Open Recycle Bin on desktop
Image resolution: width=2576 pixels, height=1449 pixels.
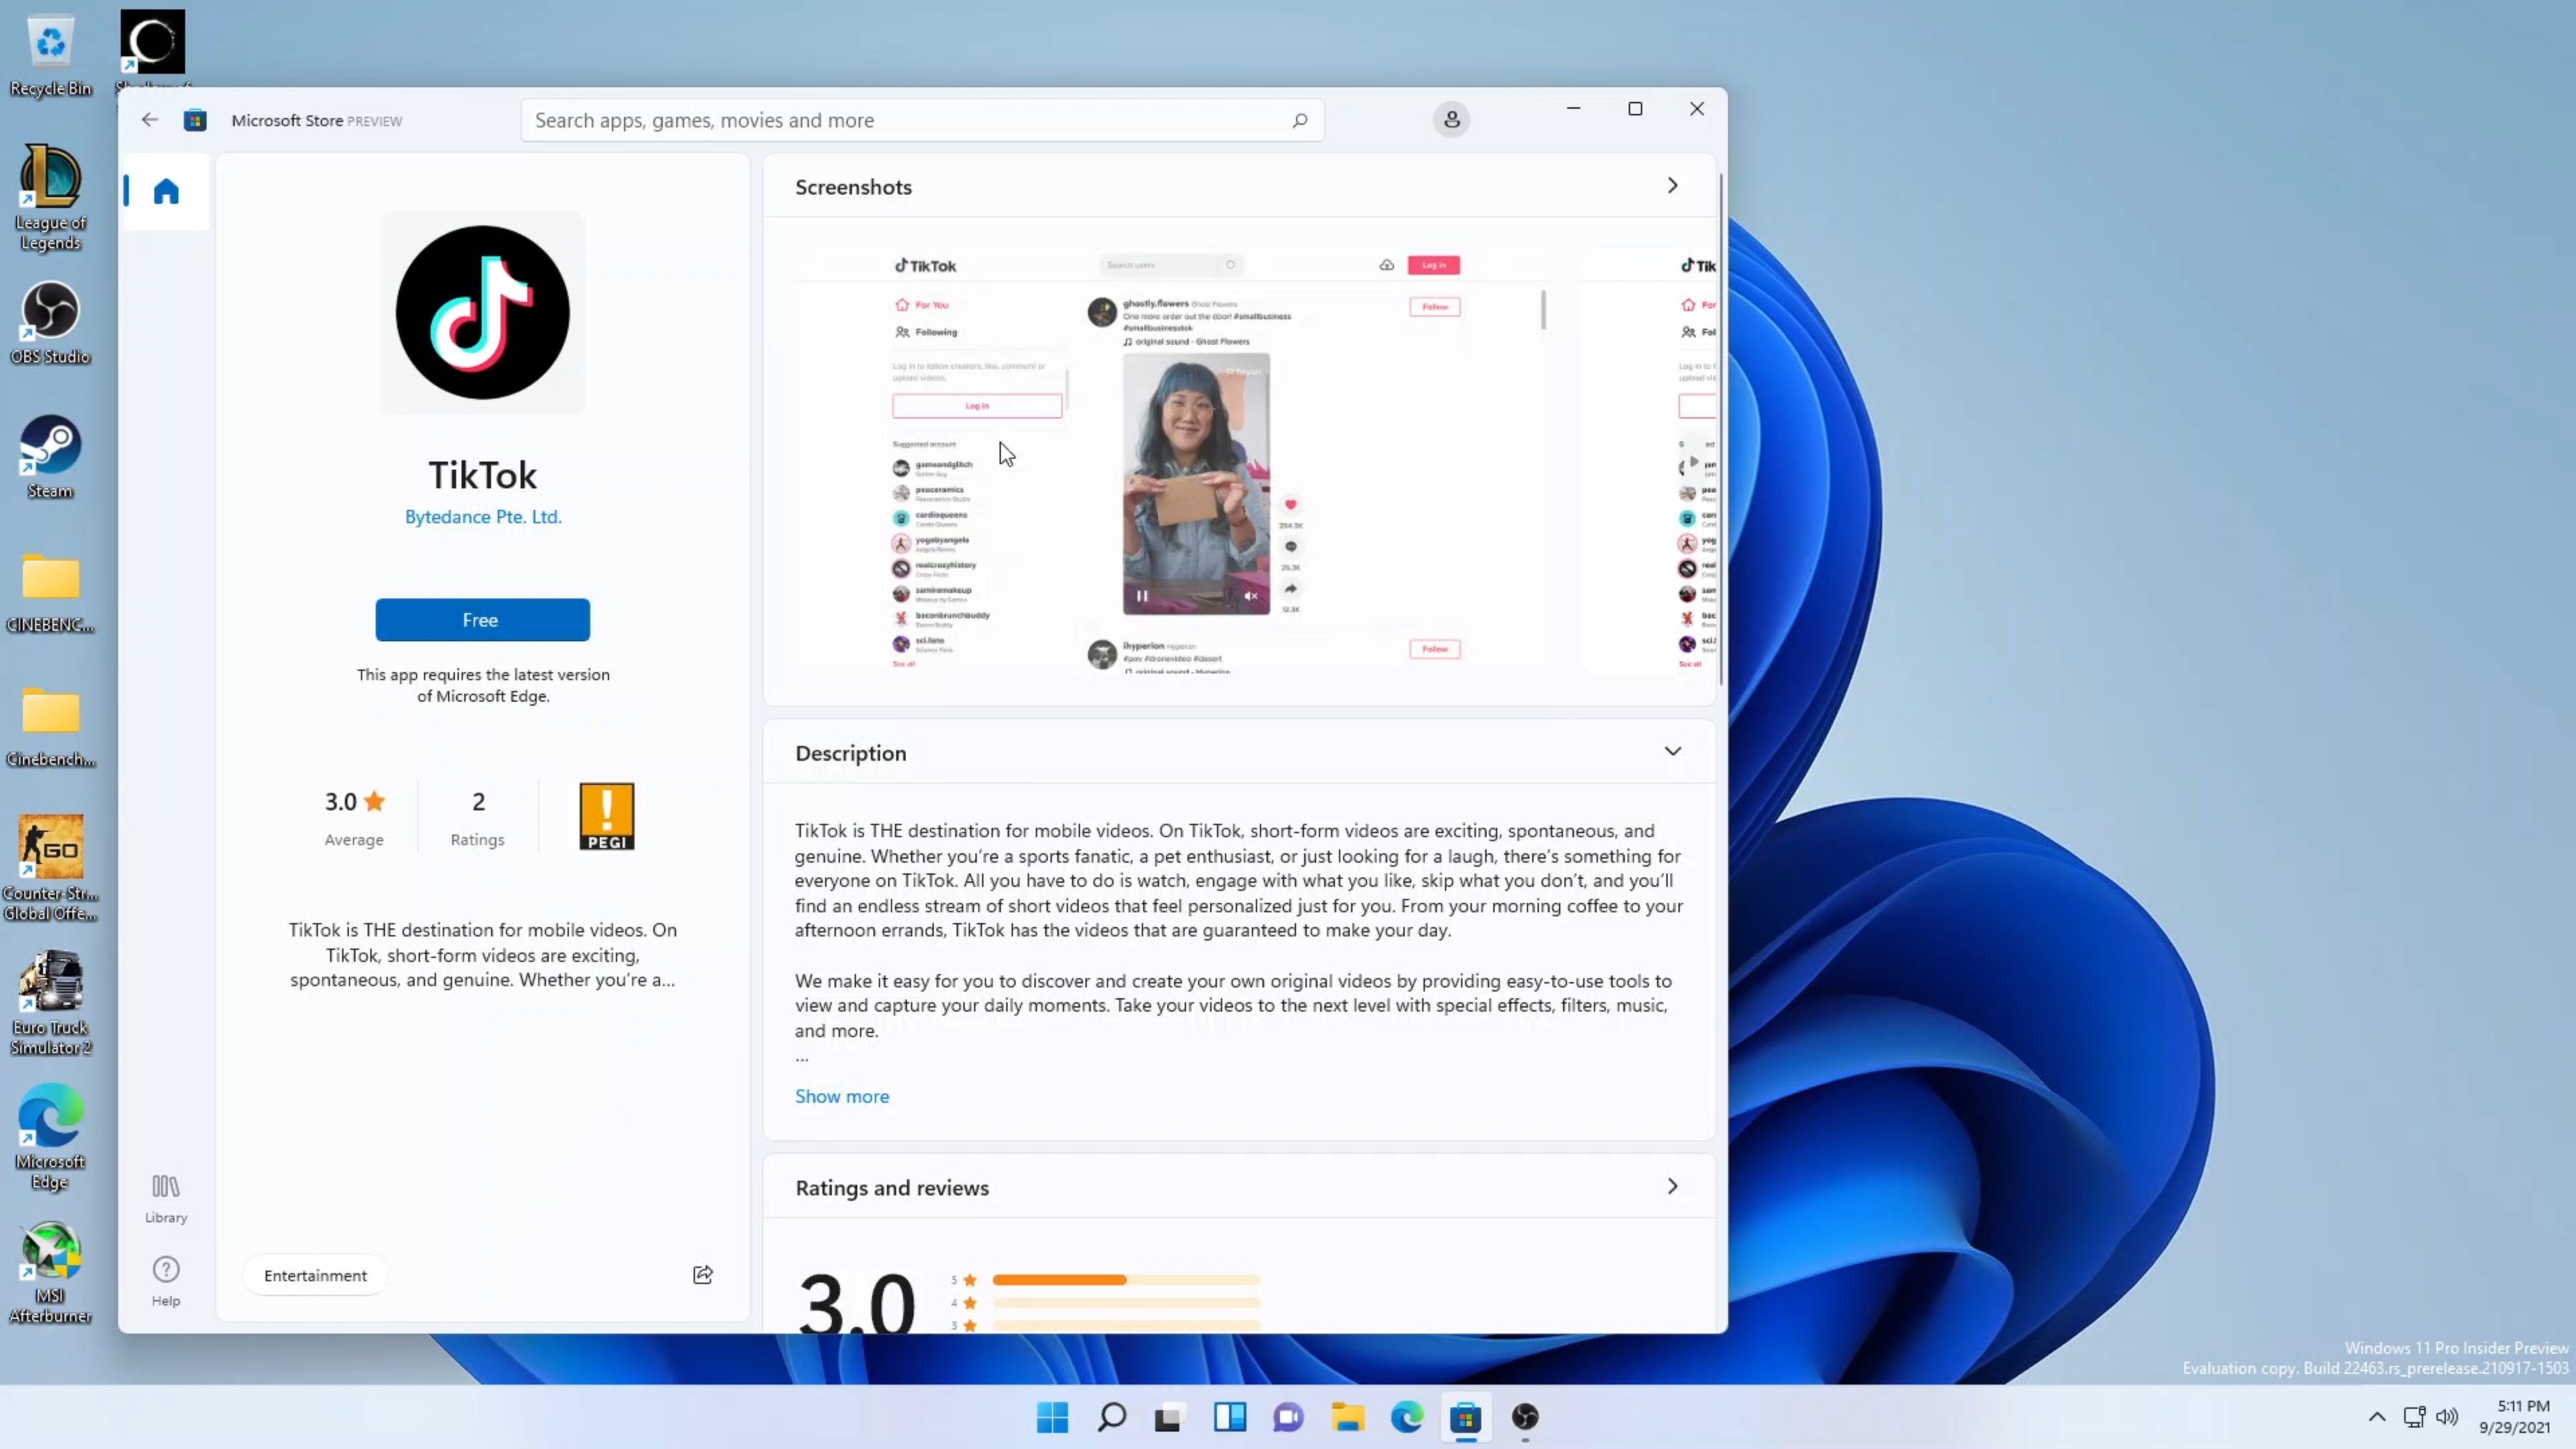(50, 55)
